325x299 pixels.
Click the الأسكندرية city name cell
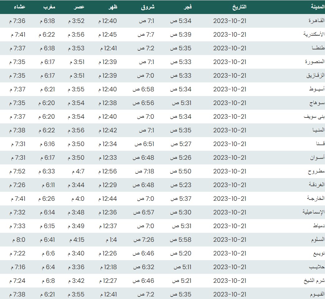pos(314,34)
